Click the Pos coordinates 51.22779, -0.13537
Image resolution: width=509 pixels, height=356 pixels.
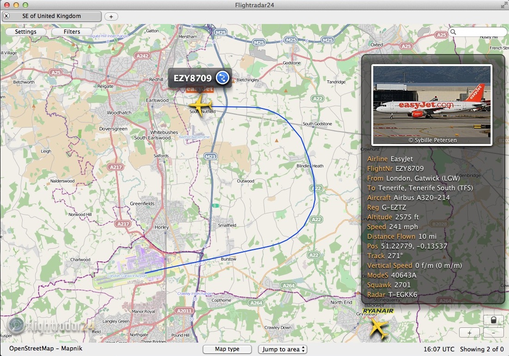[414, 246]
